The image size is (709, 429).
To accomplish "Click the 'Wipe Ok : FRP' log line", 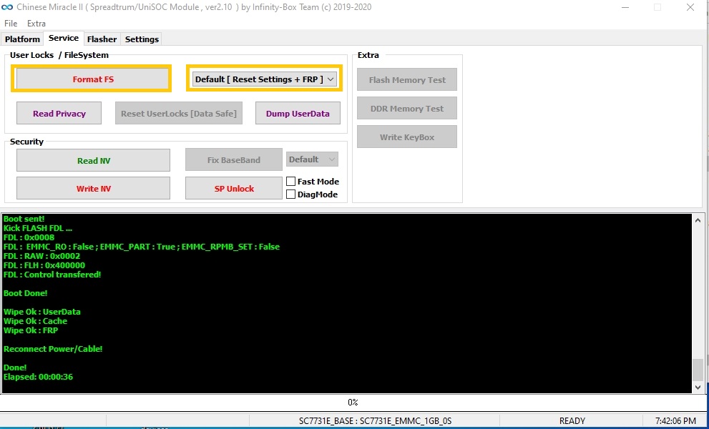I will pos(31,330).
